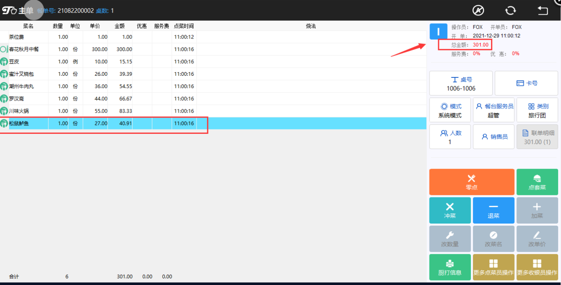This screenshot has width=561, height=285.
Task: Click the 数量 column header
Action: (x=58, y=26)
